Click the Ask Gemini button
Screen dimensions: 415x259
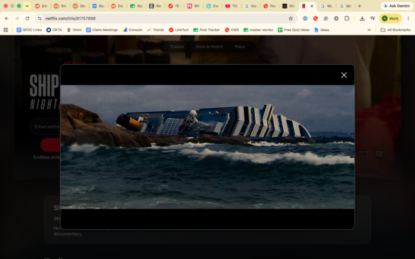tap(397, 6)
